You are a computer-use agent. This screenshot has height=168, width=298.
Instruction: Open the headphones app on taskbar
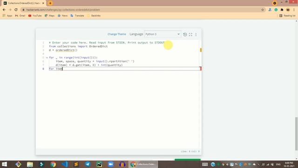[x=122, y=164]
